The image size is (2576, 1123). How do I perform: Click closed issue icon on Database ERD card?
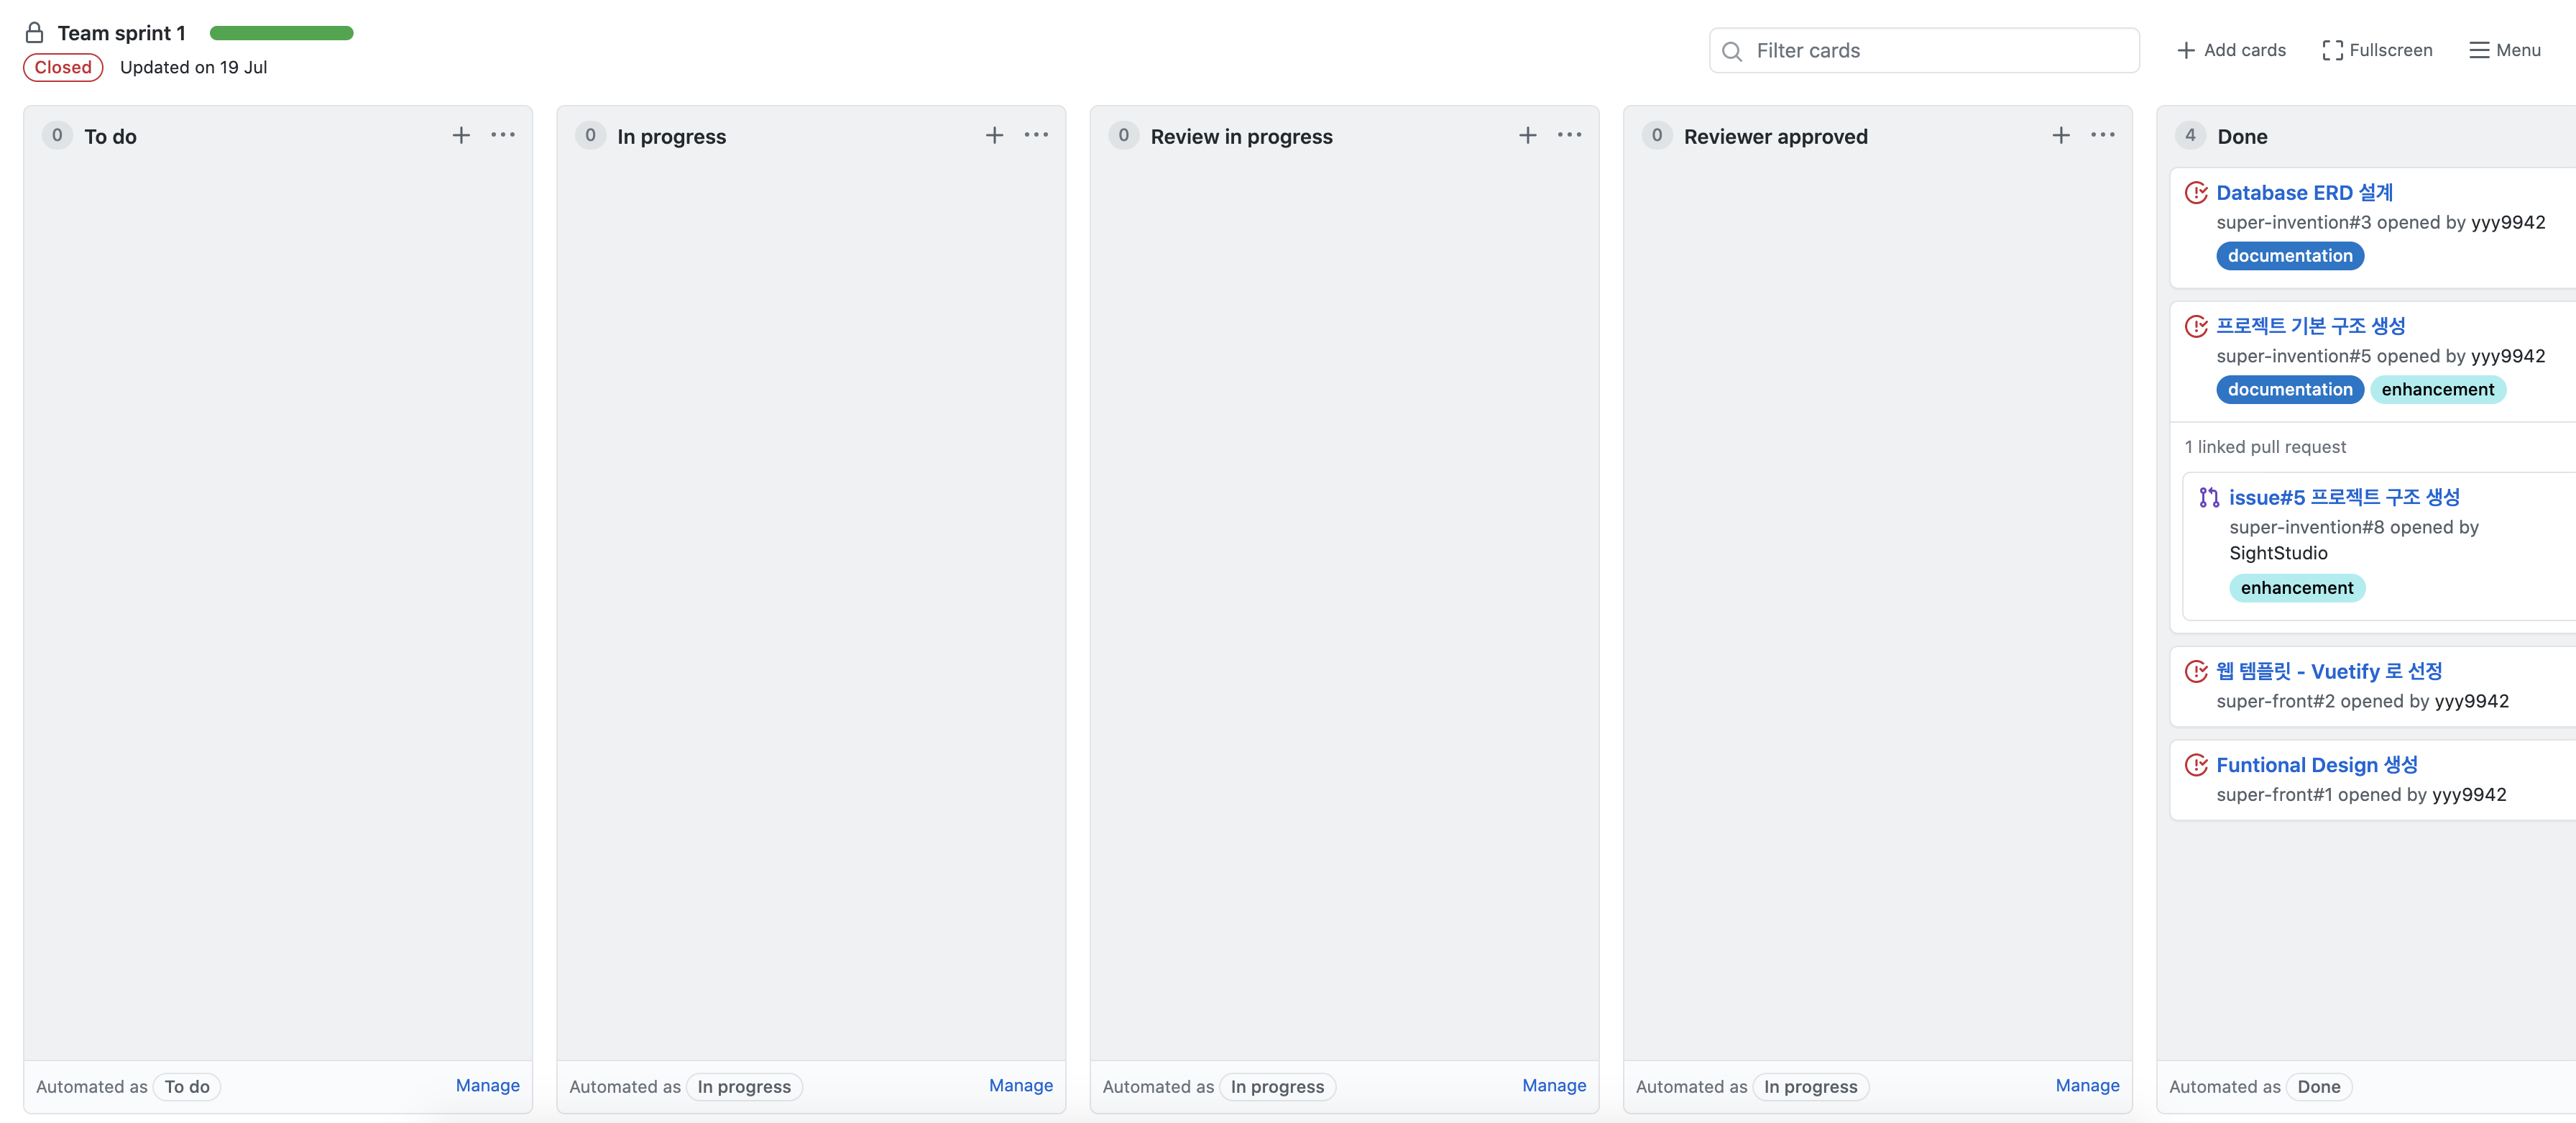(x=2196, y=193)
